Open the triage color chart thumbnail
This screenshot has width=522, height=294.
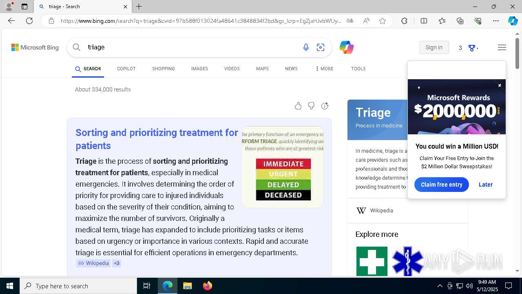283,167
